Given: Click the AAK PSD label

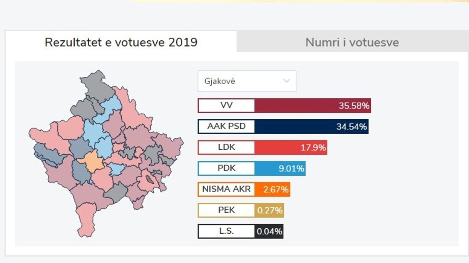Looking at the screenshot, I should pyautogui.click(x=225, y=127).
